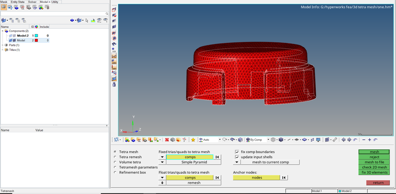This screenshot has width=396, height=194.
Task: Click the red X delete icon
Action: coord(167,140)
